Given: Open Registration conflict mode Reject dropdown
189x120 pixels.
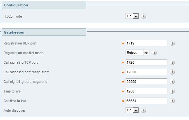Looking at the screenshot, I should (x=137, y=52).
